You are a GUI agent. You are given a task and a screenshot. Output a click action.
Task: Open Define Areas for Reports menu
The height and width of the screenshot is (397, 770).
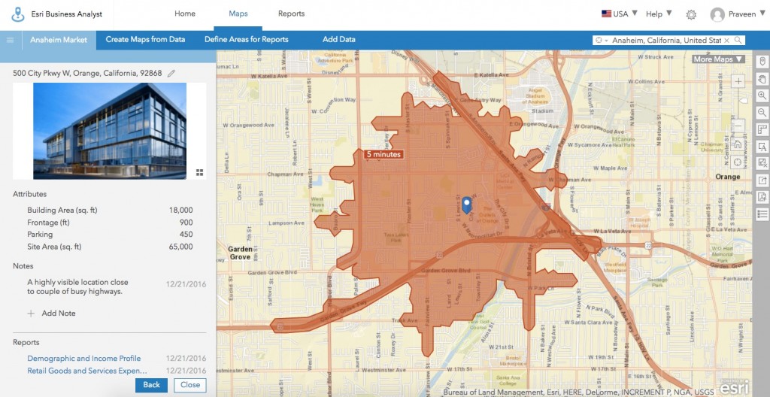(247, 39)
